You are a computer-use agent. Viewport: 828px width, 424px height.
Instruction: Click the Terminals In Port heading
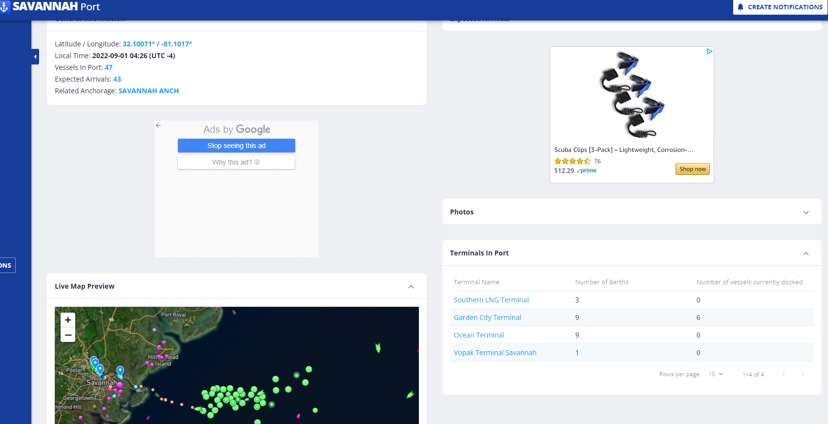click(x=479, y=253)
